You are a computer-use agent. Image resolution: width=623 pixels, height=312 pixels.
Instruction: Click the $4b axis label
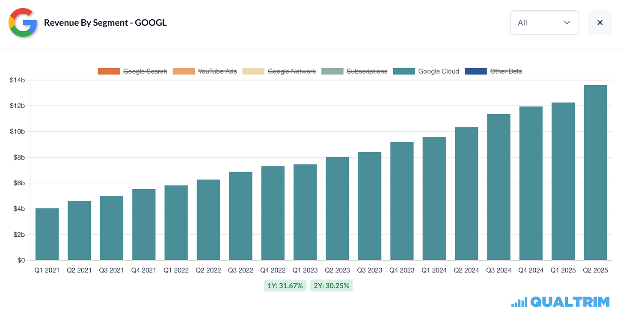[x=19, y=209]
